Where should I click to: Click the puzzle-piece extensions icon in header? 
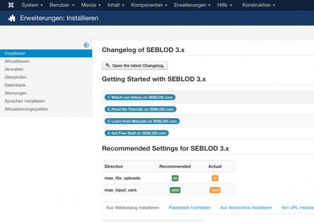(12, 18)
